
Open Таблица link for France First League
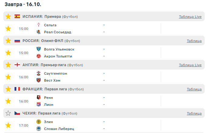click(194, 89)
